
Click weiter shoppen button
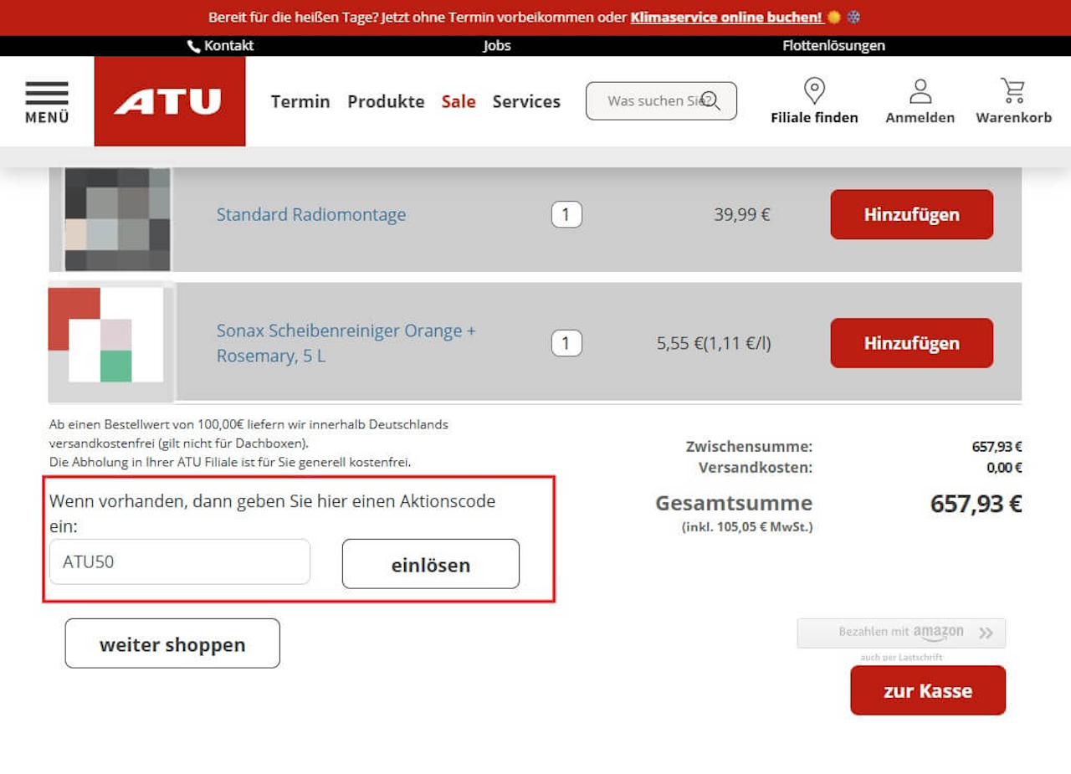click(x=172, y=643)
